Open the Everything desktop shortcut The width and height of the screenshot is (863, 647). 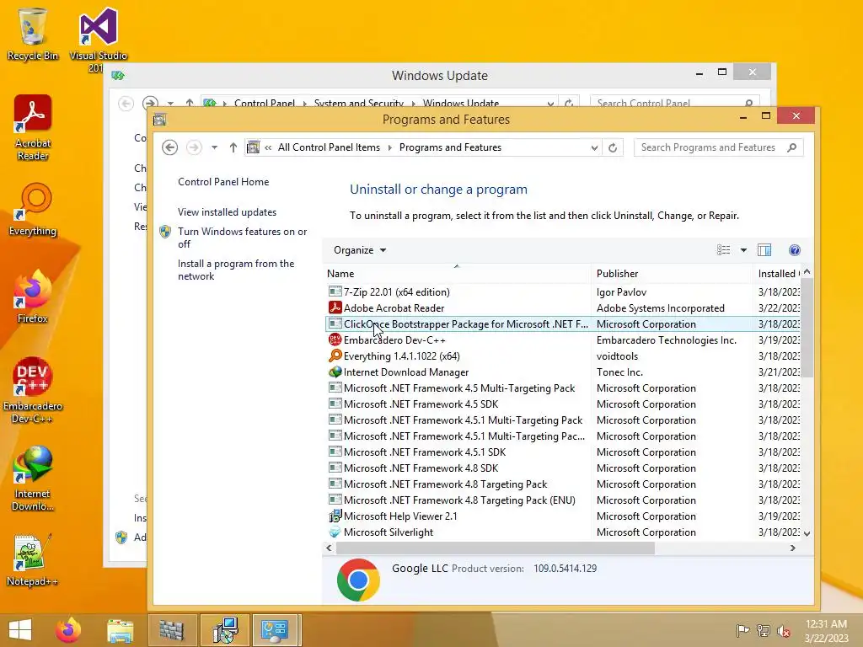click(33, 209)
